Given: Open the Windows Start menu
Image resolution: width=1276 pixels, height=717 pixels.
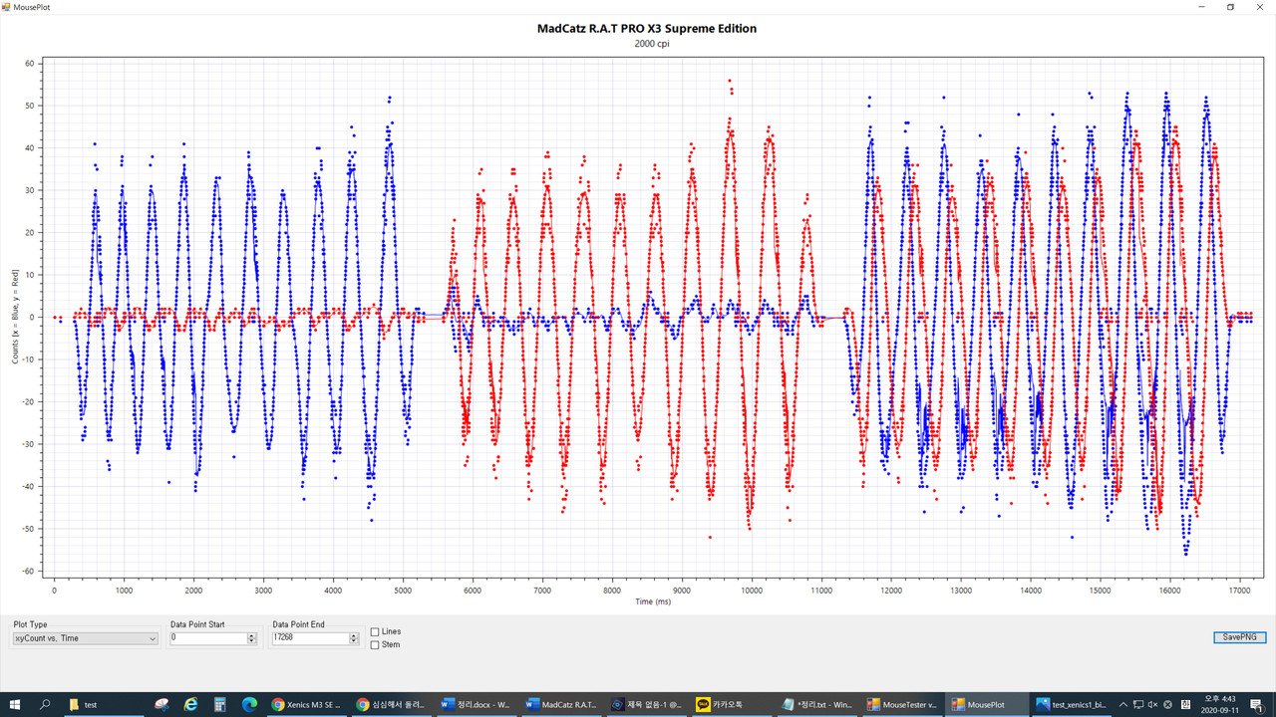Looking at the screenshot, I should pyautogui.click(x=15, y=704).
